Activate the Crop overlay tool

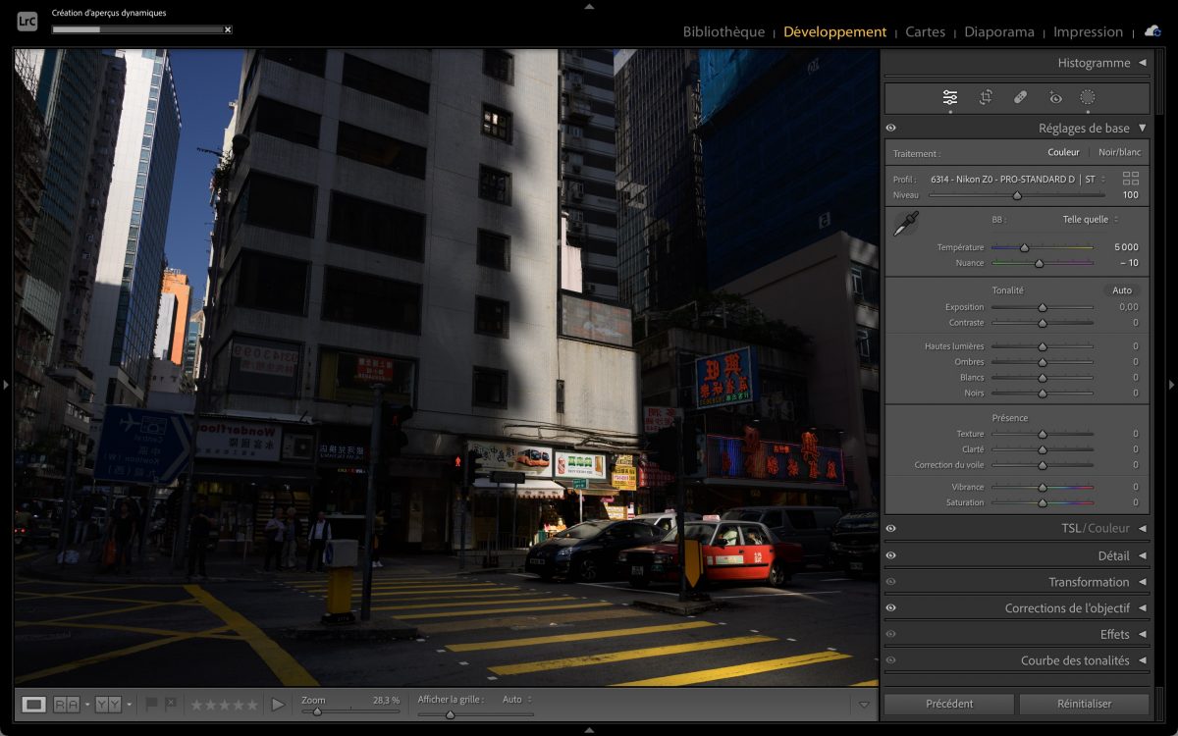tap(986, 97)
